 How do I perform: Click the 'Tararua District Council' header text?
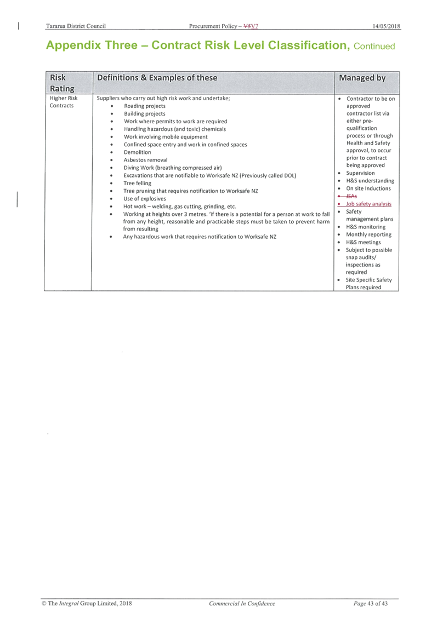click(x=76, y=26)
